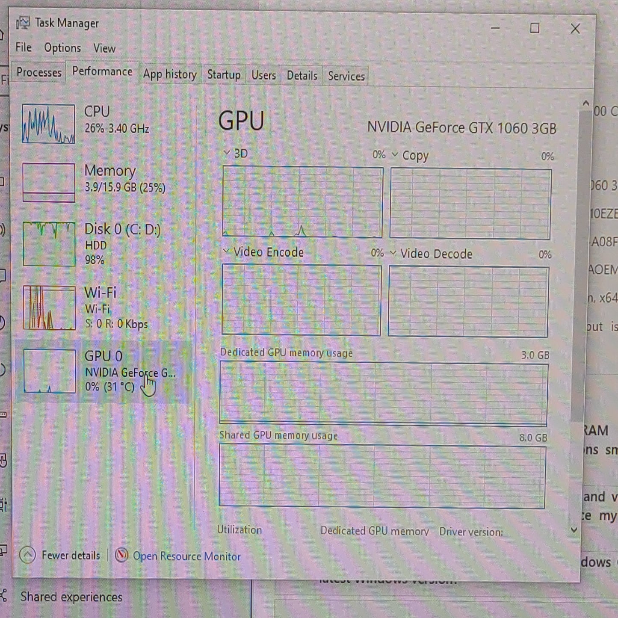Viewport: 618px width, 618px height.
Task: Click the GPU pane vertical scrollbar thumb
Action: coord(582,265)
